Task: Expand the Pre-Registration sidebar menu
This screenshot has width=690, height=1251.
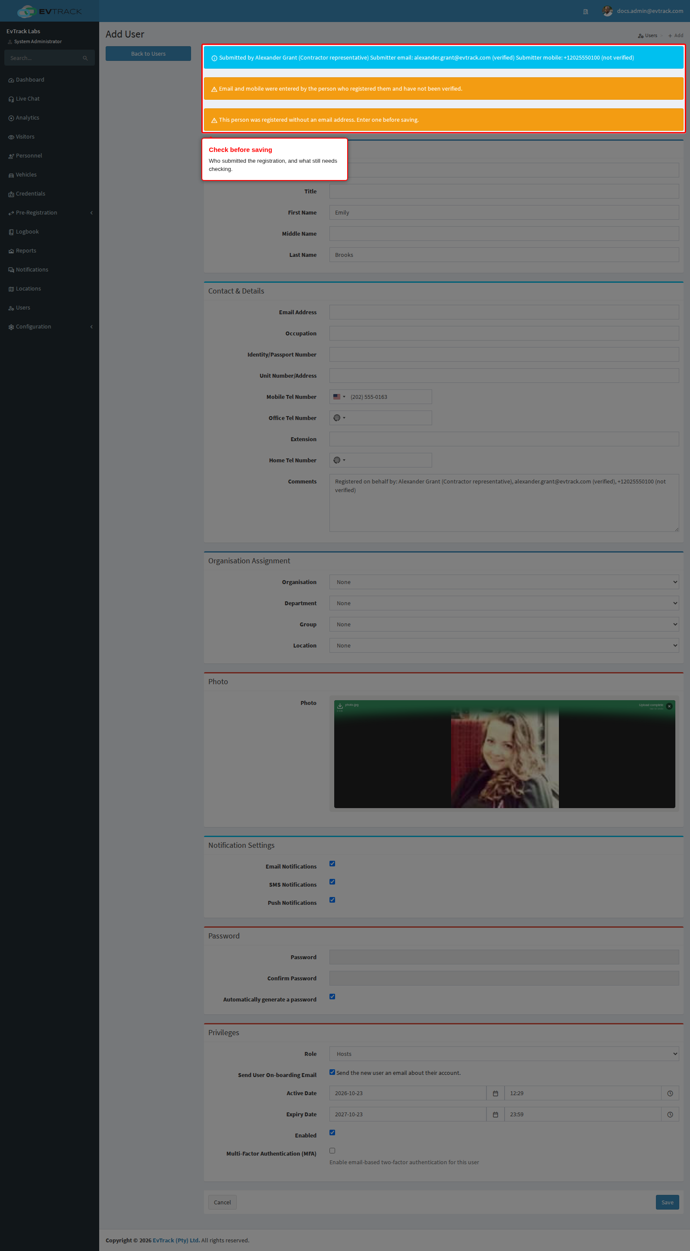Action: point(50,213)
